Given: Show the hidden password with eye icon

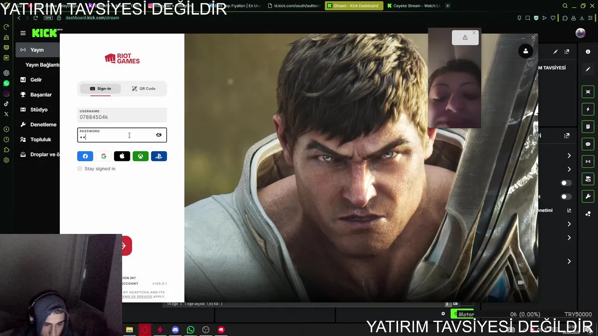Looking at the screenshot, I should point(159,135).
